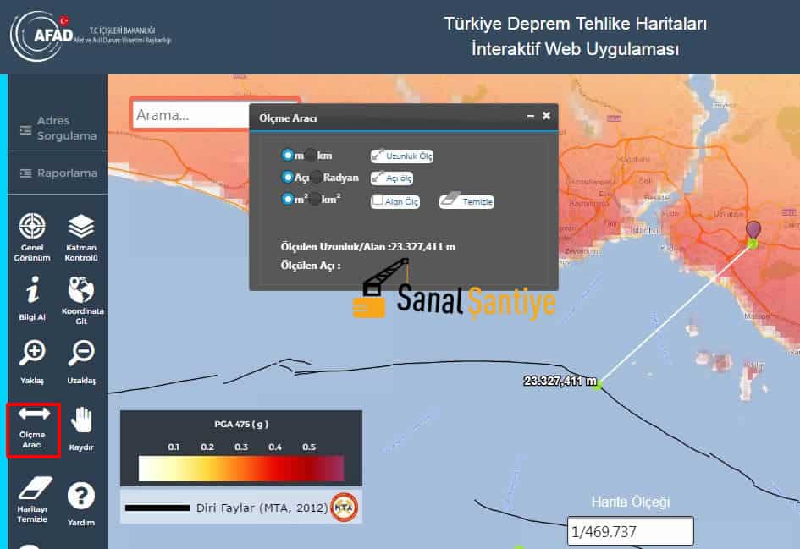Open Koordinata Git globe tool
800x549 pixels.
click(x=81, y=291)
